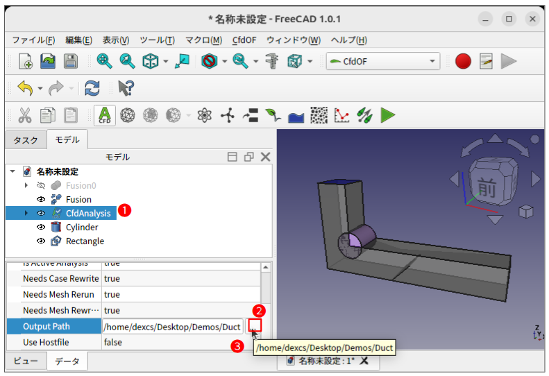Screen dimensions: 549x376
Task: Click the new document icon
Action: click(x=25, y=62)
